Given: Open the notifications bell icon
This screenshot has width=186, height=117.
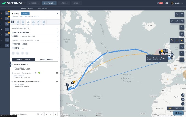Looking at the screenshot, I should tap(158, 3).
